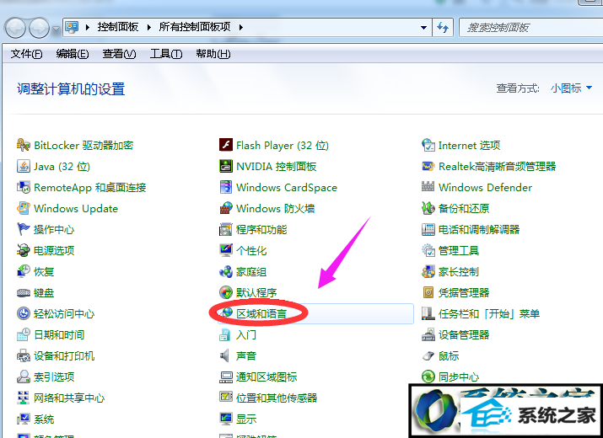Click the 电源选项 icon
Screen dimensions: 603x438
[23, 250]
